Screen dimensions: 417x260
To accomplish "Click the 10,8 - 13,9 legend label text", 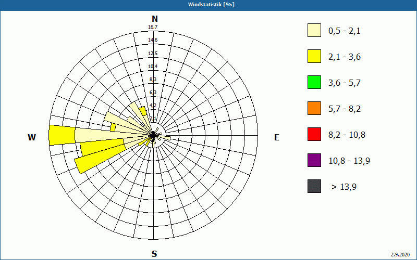I will pyautogui.click(x=349, y=161).
